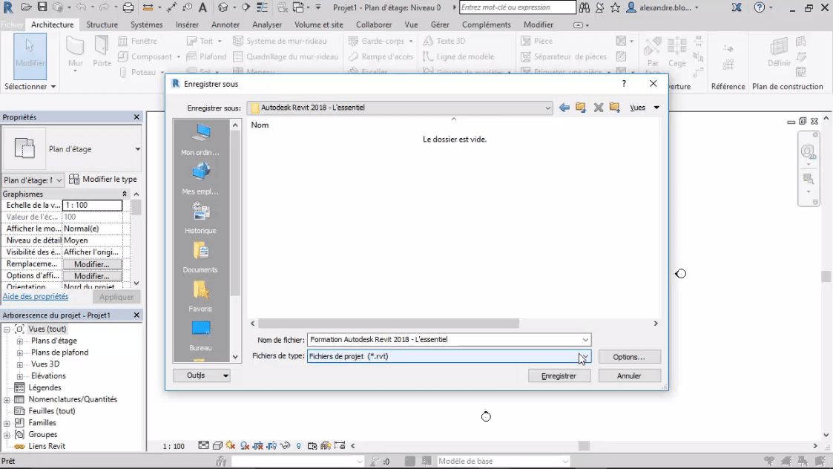Open the Plan d'étage type selector dropdown
The image size is (833, 469).
(137, 149)
